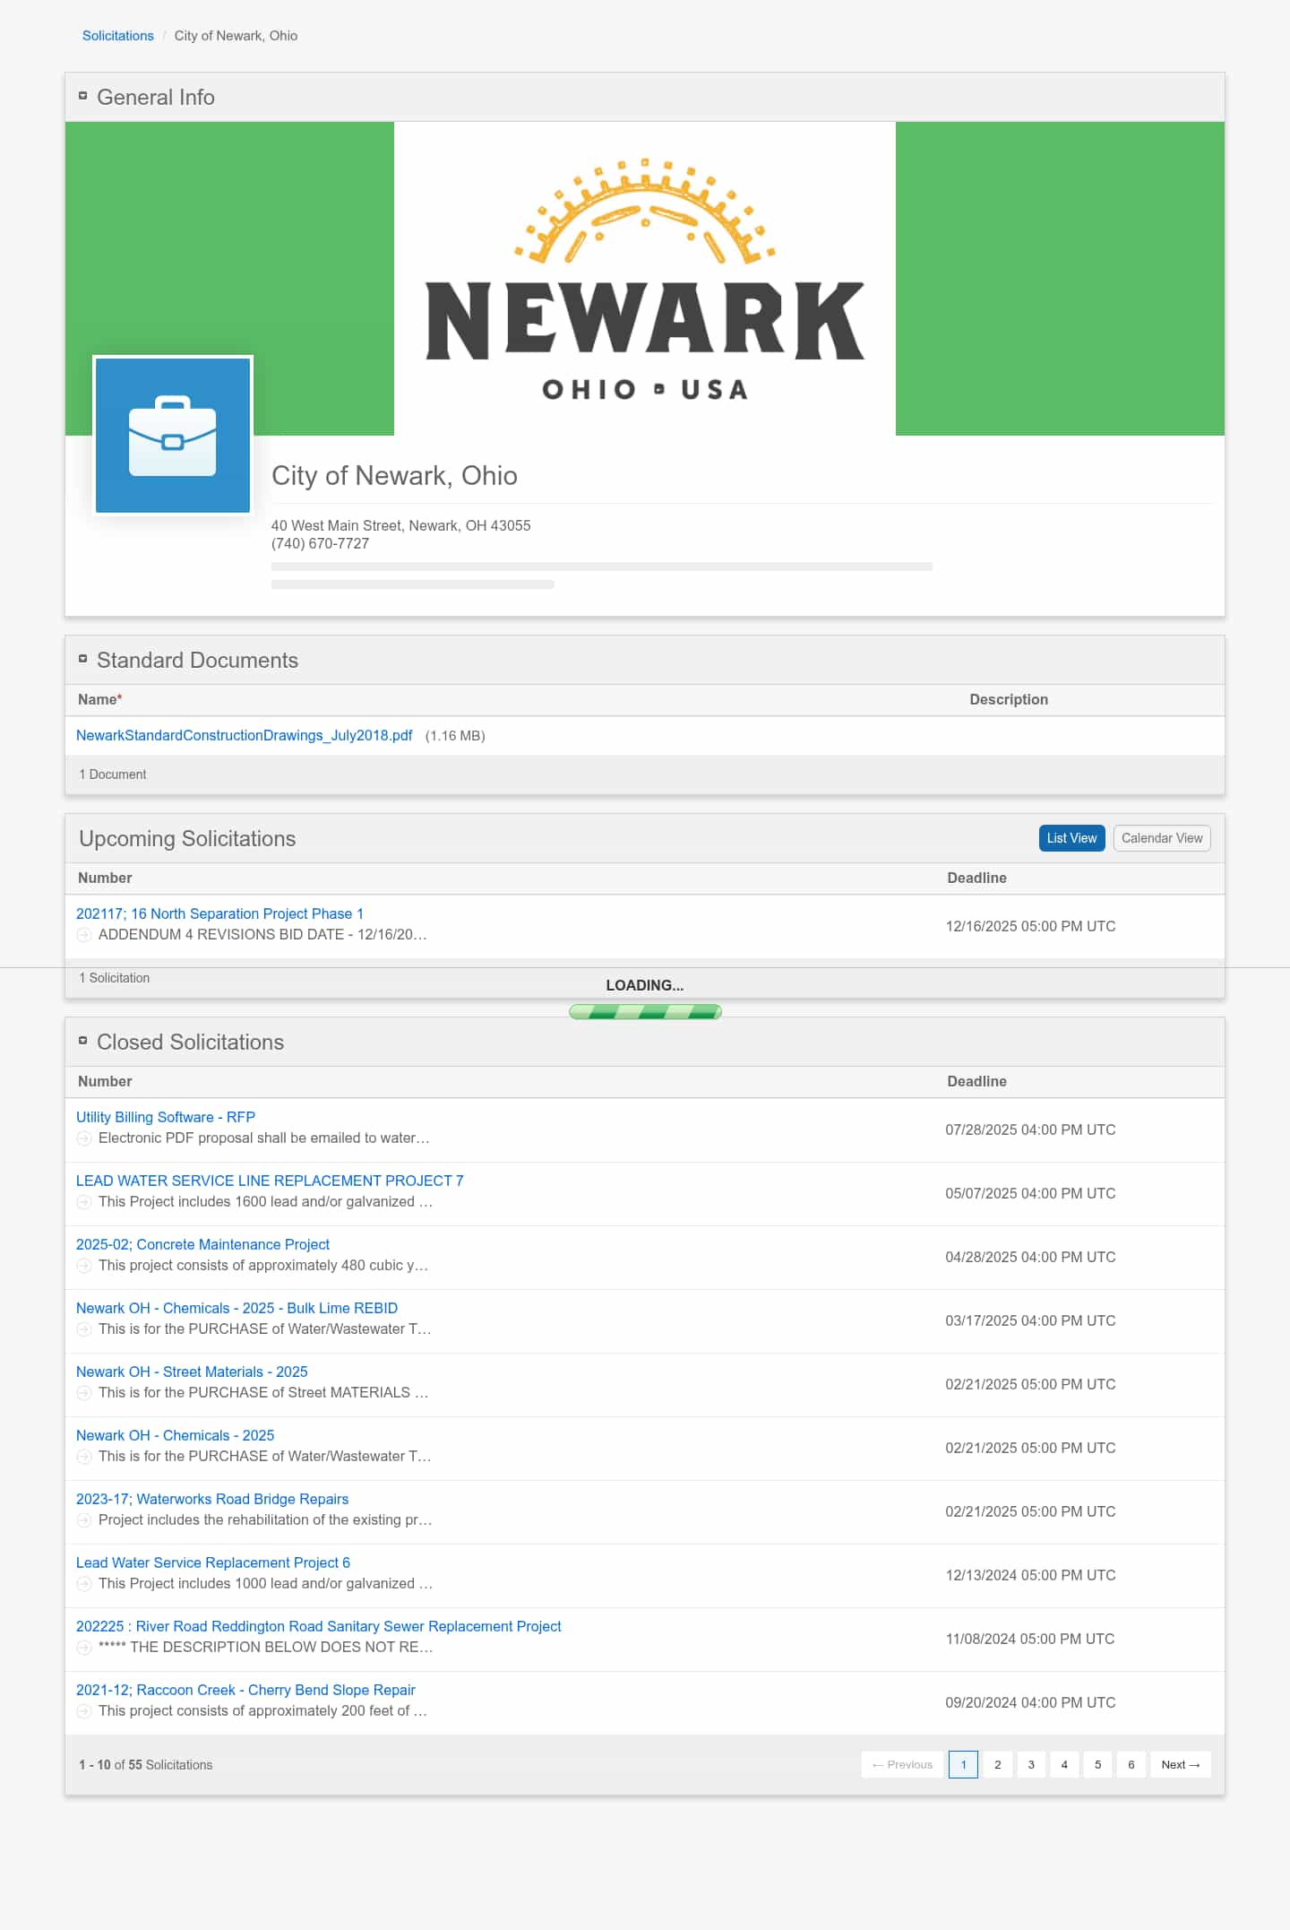Screen dimensions: 1290x1930
Task: Click the deadline 09/20/2024 04:00 PM UTC
Action: 1030,1702
